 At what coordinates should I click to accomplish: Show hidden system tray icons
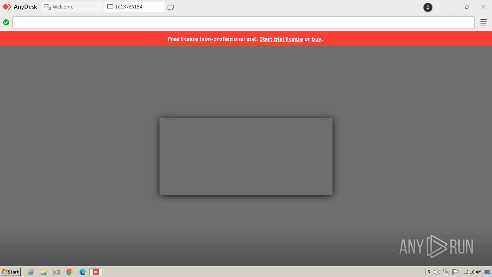(429, 272)
